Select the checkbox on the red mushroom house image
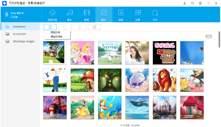 pyautogui.click(x=182, y=98)
